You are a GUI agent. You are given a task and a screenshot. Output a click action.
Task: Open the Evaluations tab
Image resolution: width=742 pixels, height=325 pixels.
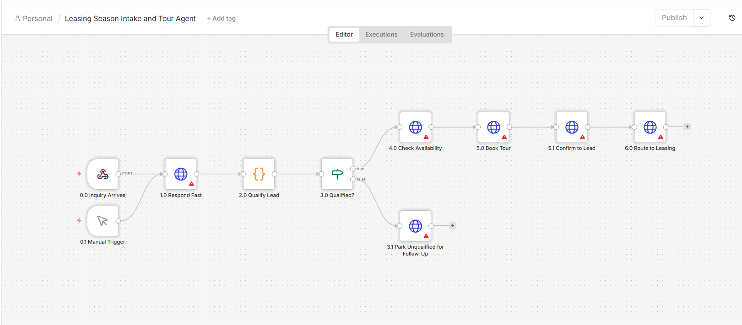tap(427, 34)
